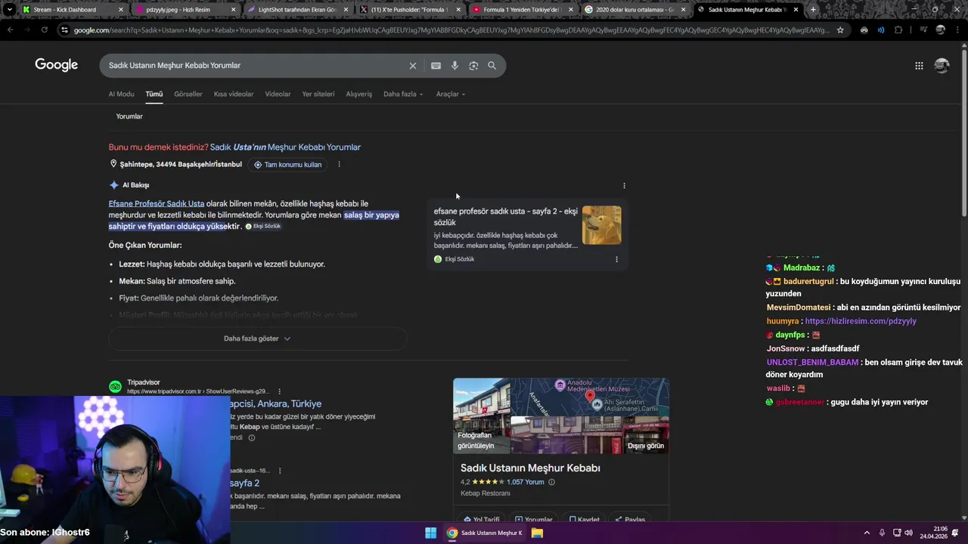This screenshot has height=544, width=968.
Task: Open the Yer siteleri tab
Action: click(x=318, y=94)
